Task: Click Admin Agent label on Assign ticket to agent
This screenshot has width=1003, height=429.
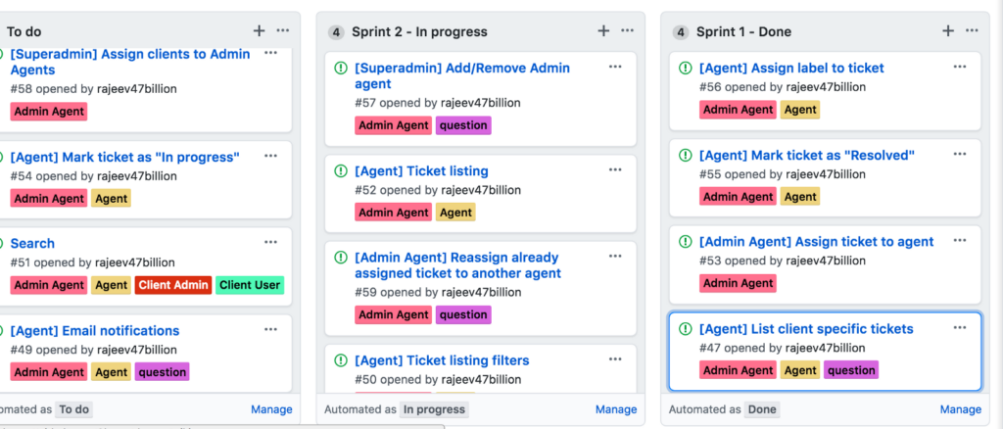Action: 739,283
